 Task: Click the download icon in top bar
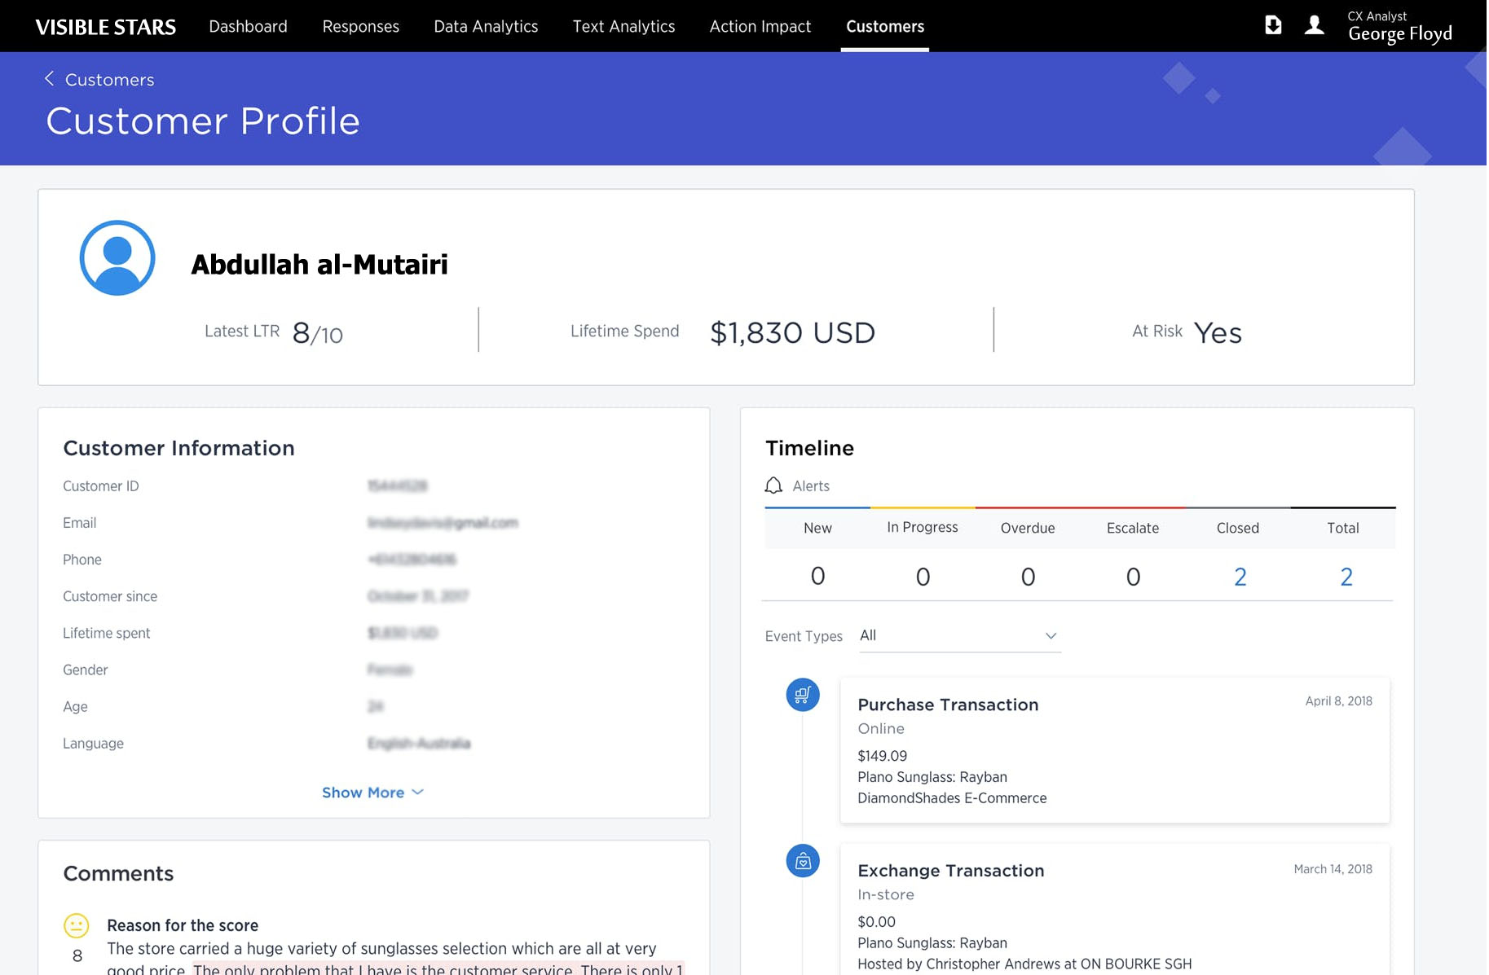(x=1272, y=25)
